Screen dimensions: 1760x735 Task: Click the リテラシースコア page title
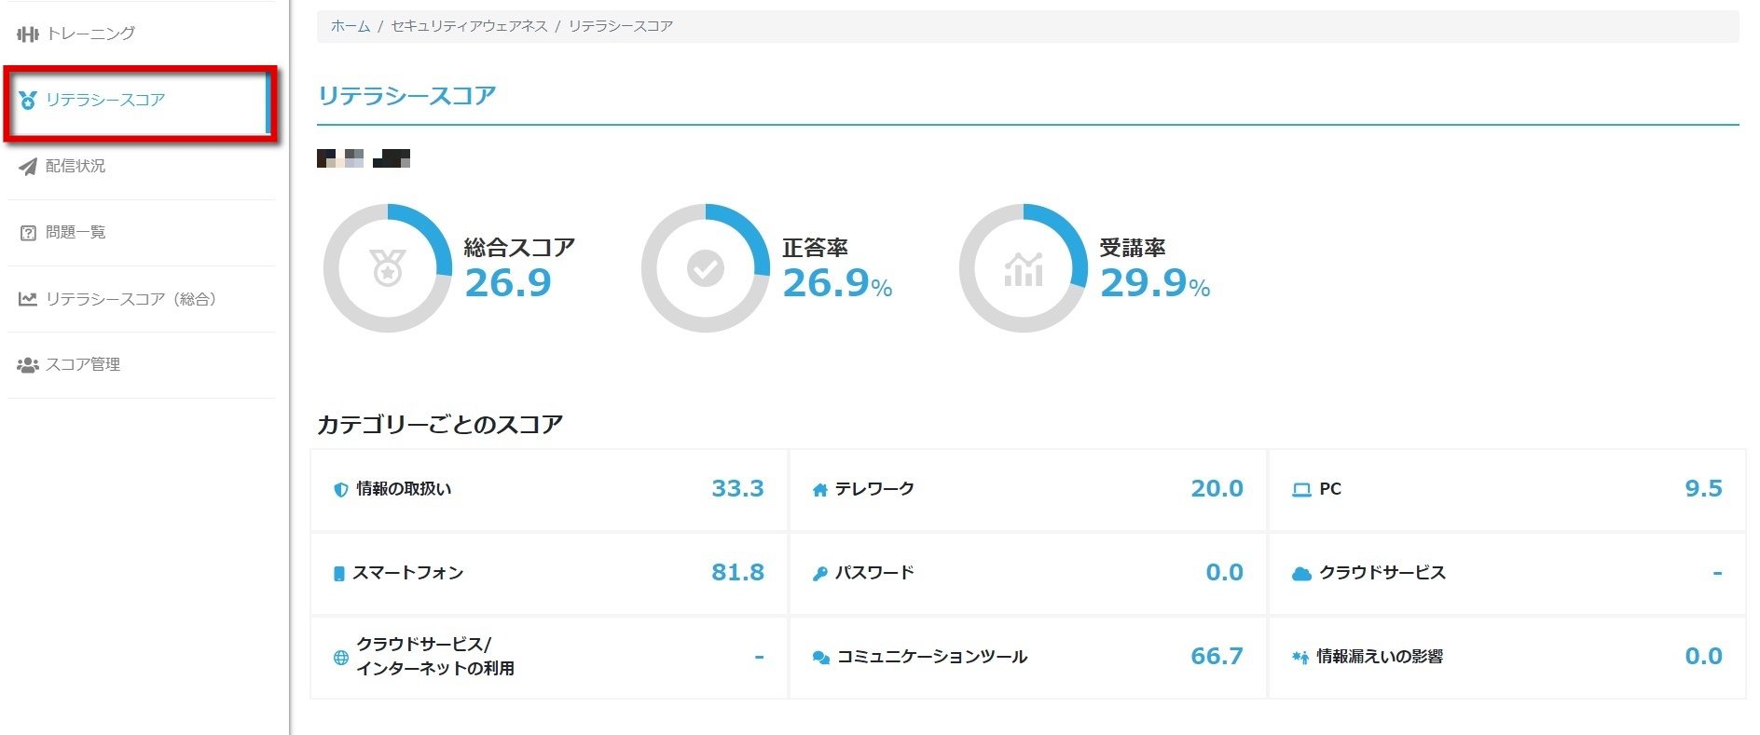tap(406, 96)
